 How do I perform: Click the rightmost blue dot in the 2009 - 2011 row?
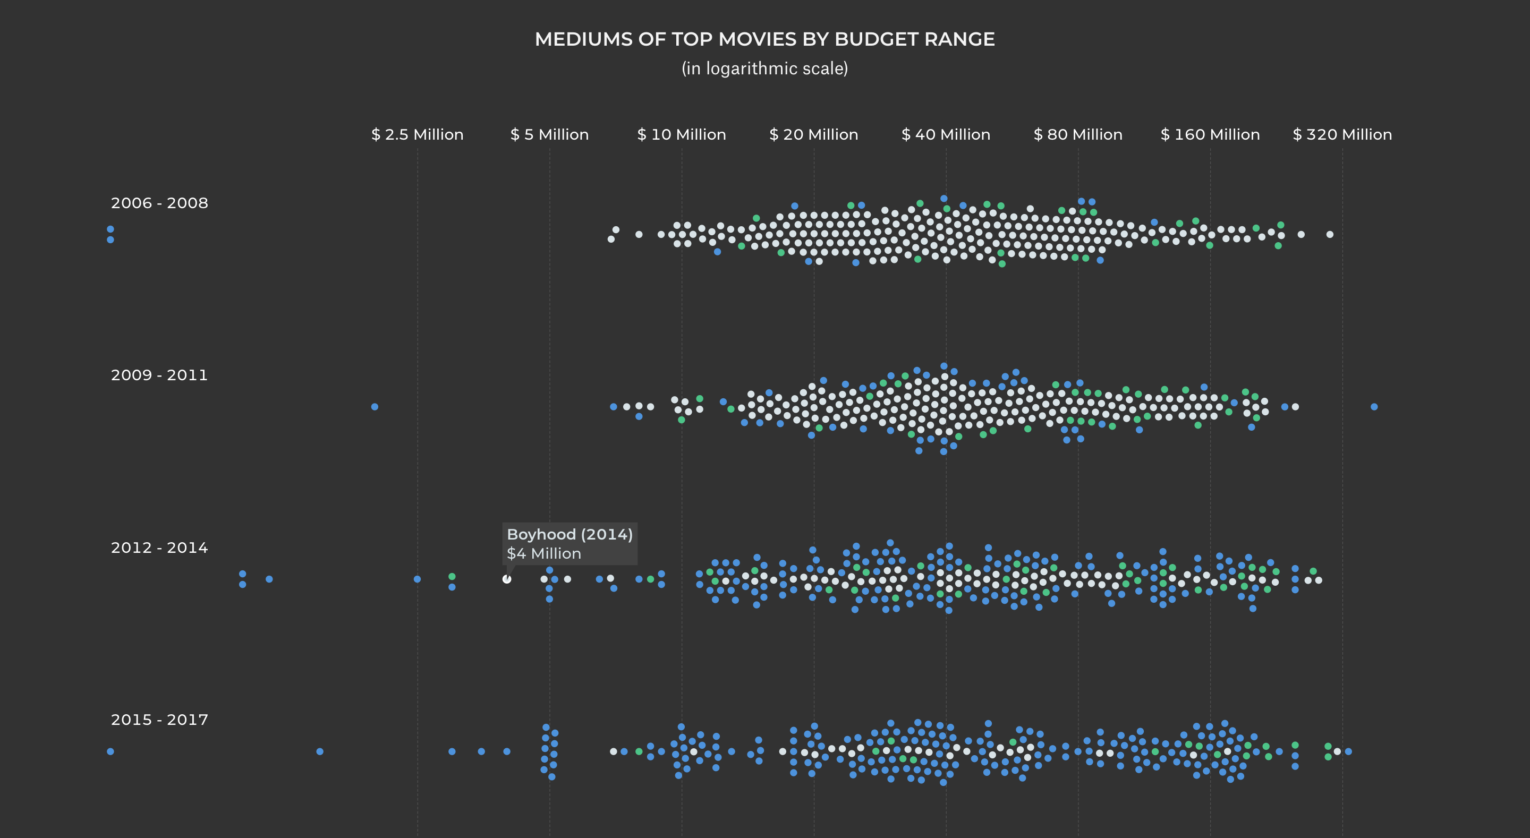[1374, 407]
